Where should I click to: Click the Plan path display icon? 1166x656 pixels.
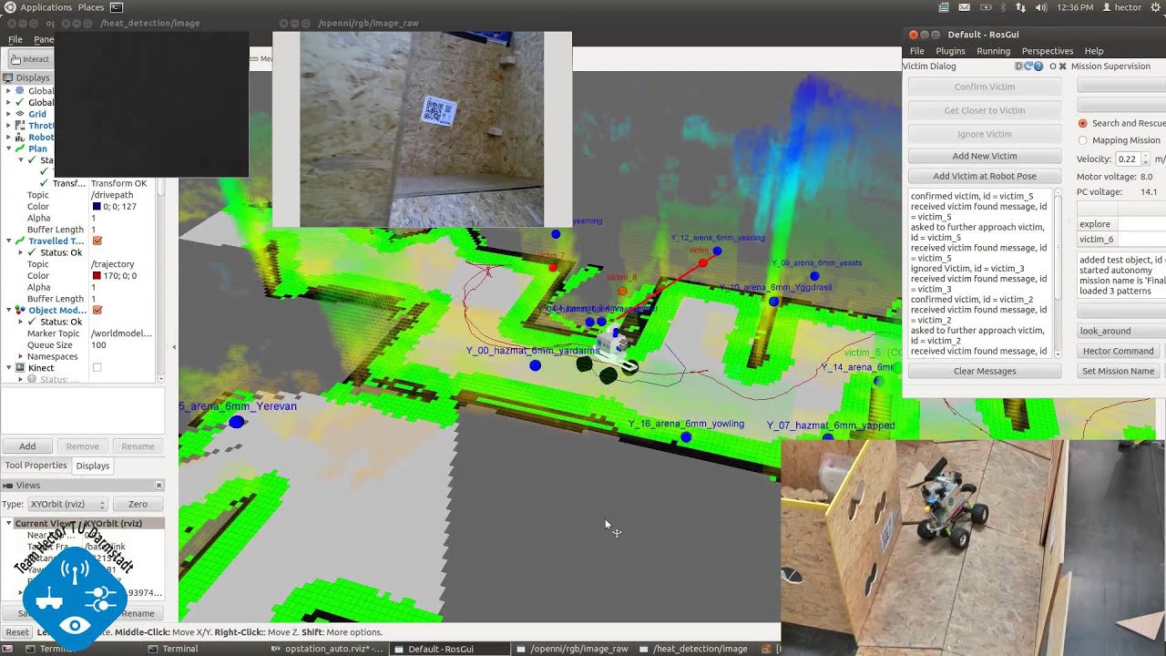click(x=20, y=149)
